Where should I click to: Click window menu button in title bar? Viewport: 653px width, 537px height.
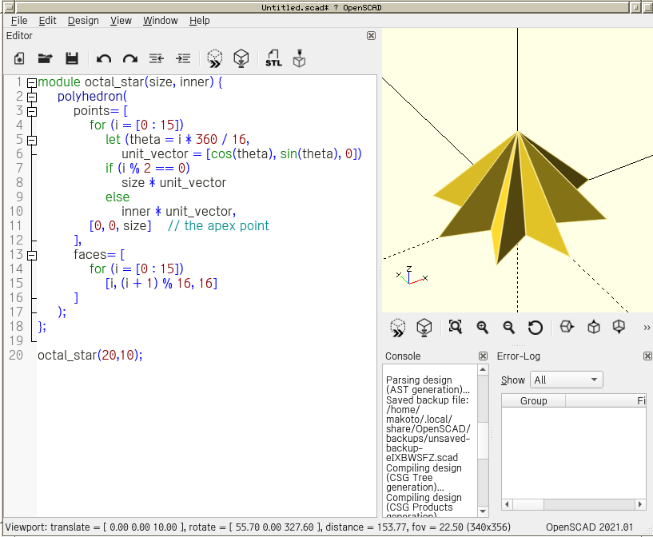pyautogui.click(x=8, y=7)
